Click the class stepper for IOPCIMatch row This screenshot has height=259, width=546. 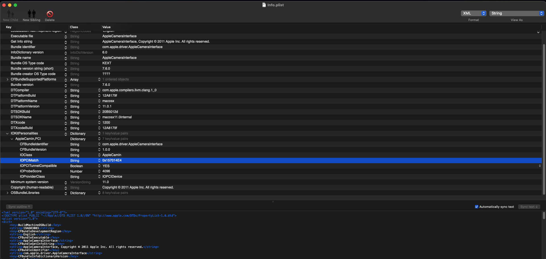pos(99,160)
